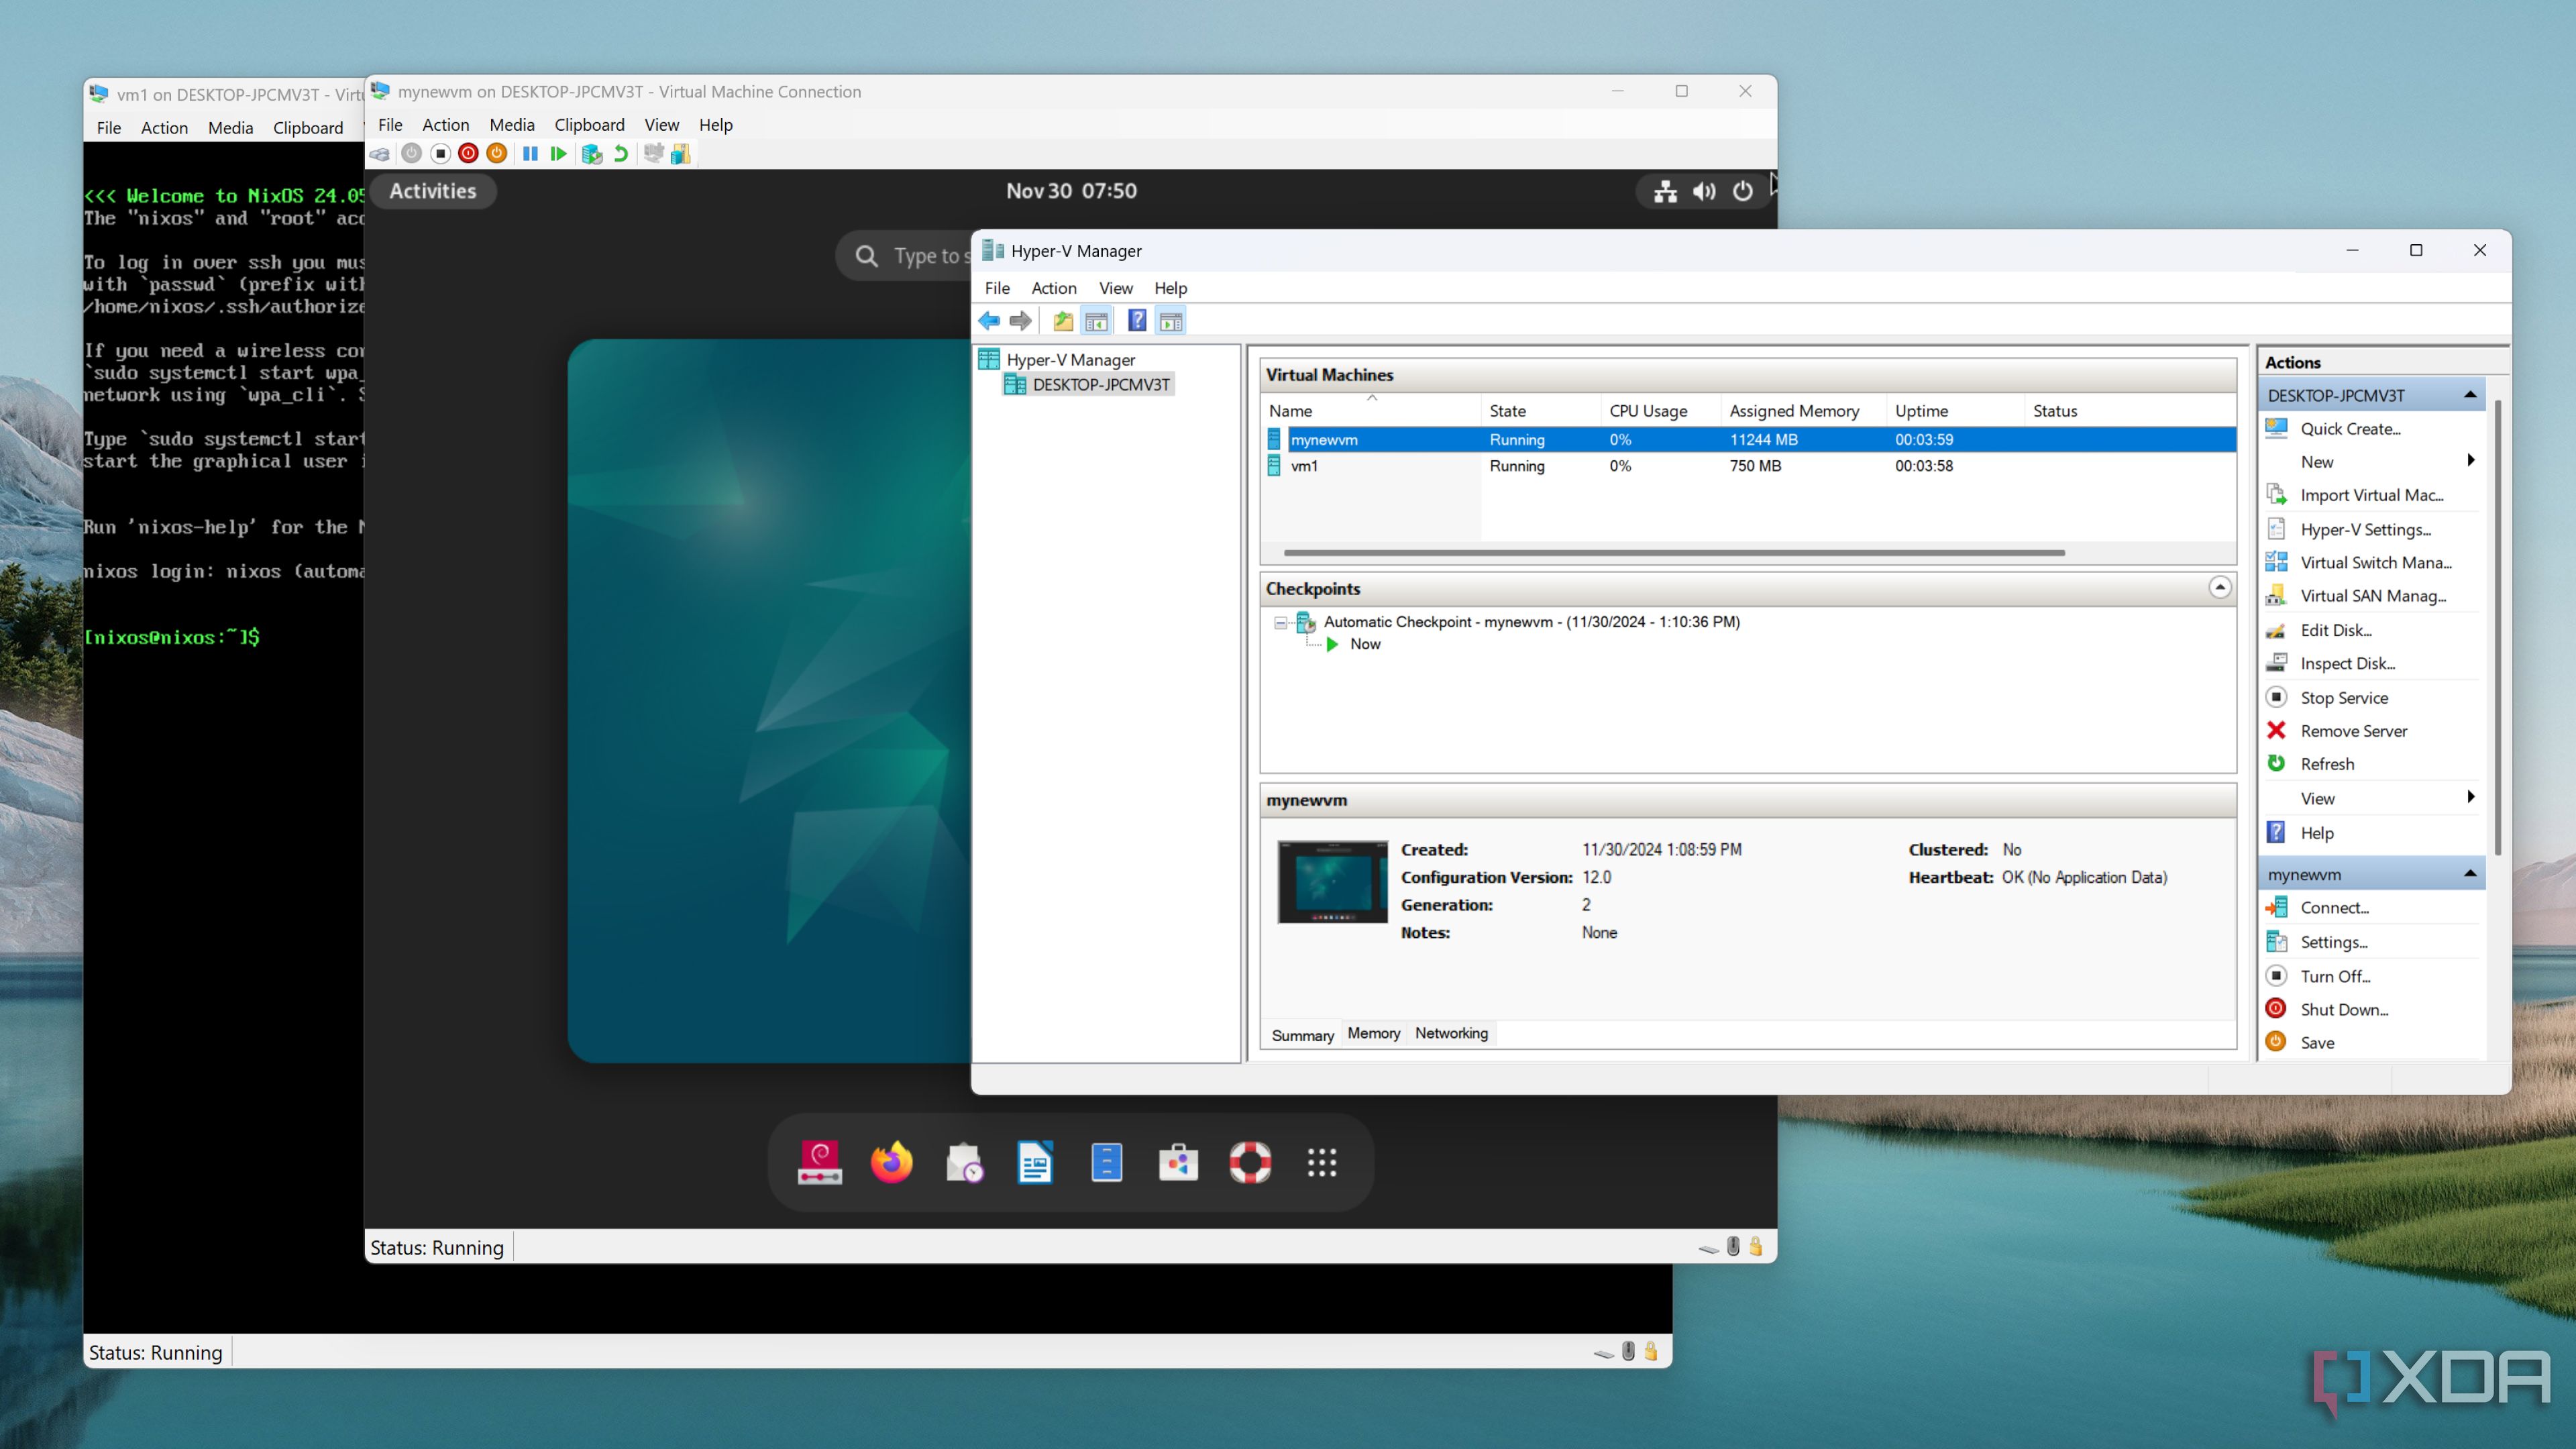The height and width of the screenshot is (1449, 2576).
Task: Click Quick Create in Actions pane
Action: [x=2350, y=428]
